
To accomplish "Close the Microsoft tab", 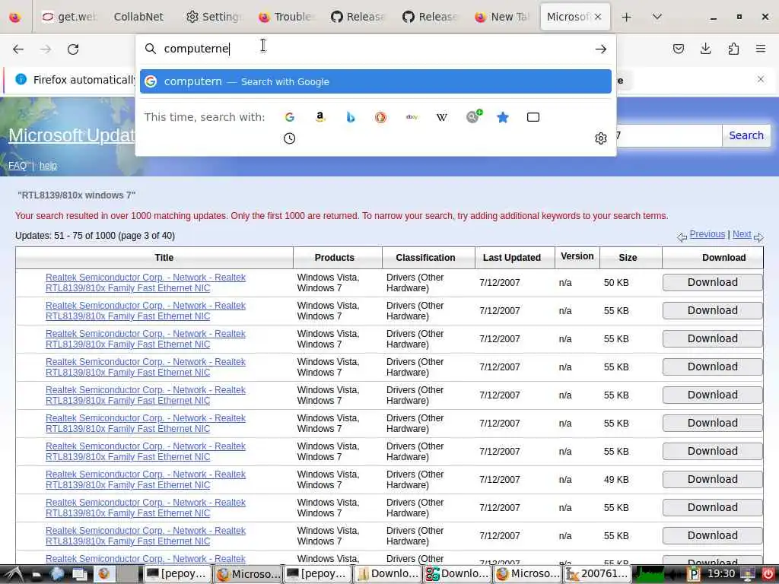I will pos(598,17).
